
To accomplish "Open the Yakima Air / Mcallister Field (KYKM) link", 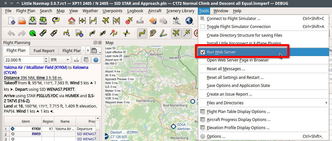I will [x=36, y=67].
